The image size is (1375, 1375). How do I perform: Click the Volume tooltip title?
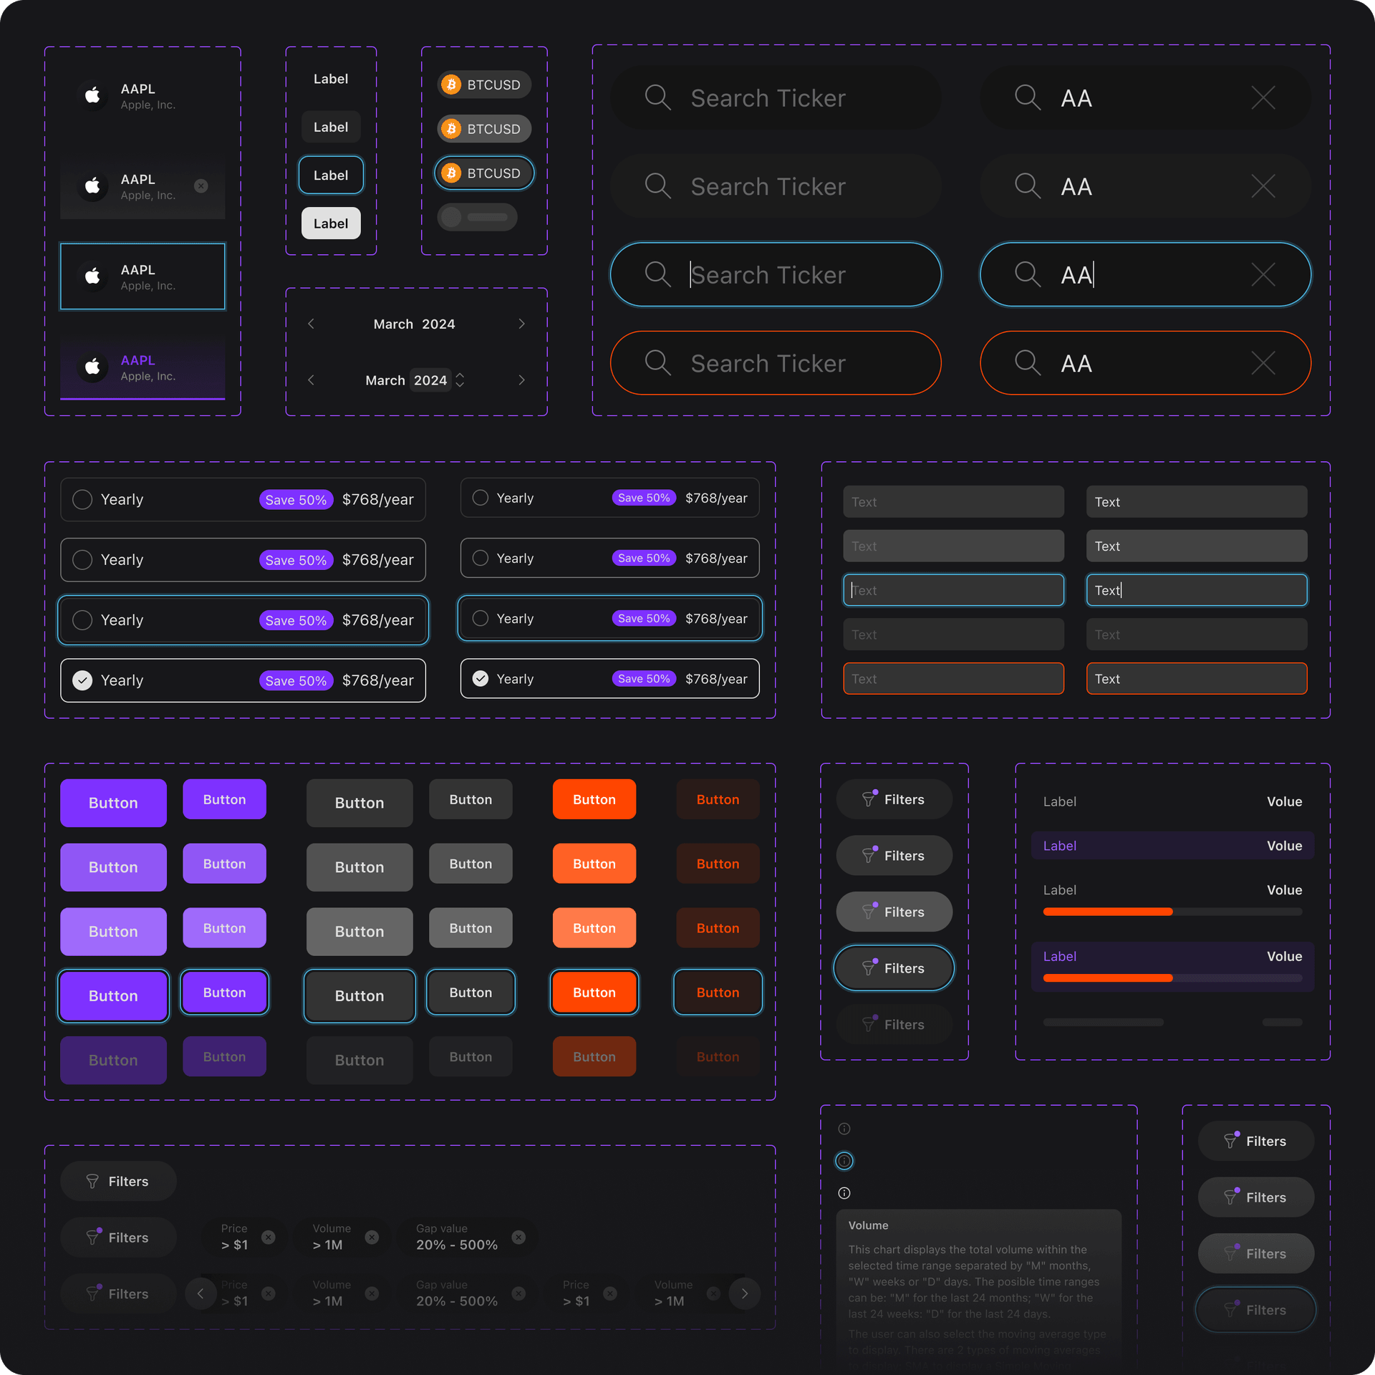tap(868, 1225)
